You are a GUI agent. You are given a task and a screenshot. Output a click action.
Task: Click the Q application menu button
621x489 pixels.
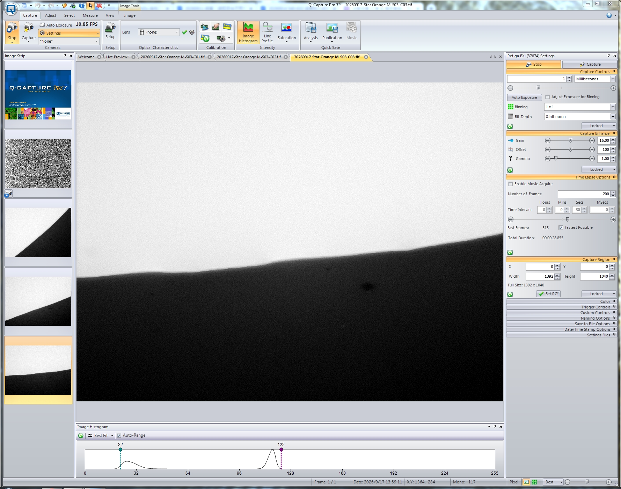coord(11,9)
